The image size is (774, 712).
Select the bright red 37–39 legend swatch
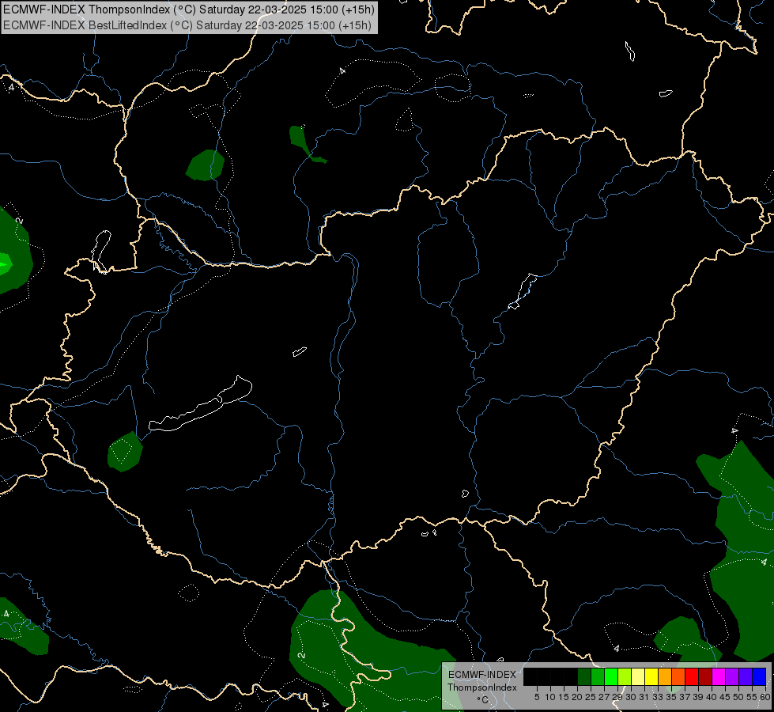tap(692, 677)
